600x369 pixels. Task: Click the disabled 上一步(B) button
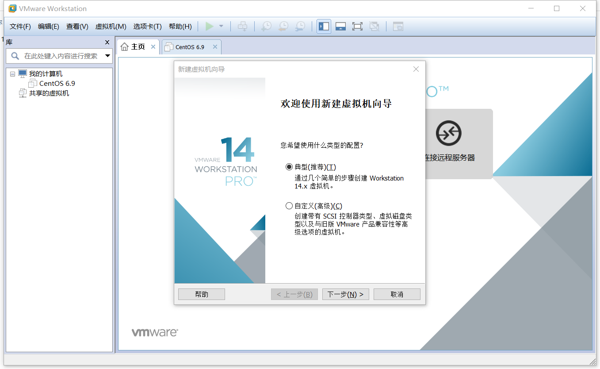click(x=294, y=294)
